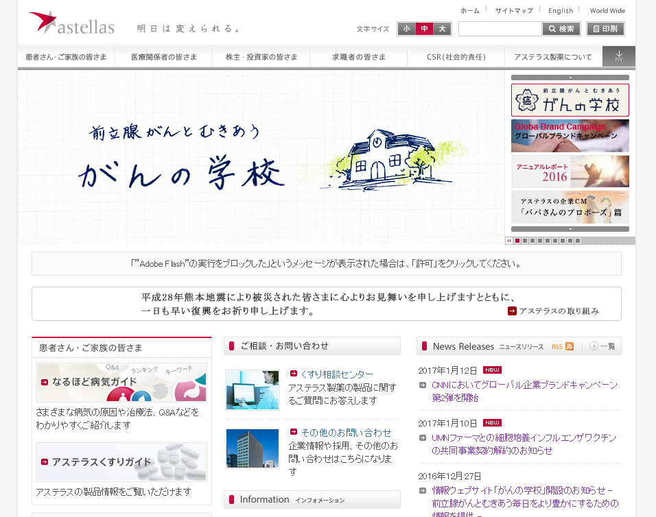Open UMNファーマ contract termination news item
Viewport: 656px width, 517px height.
coord(524,444)
